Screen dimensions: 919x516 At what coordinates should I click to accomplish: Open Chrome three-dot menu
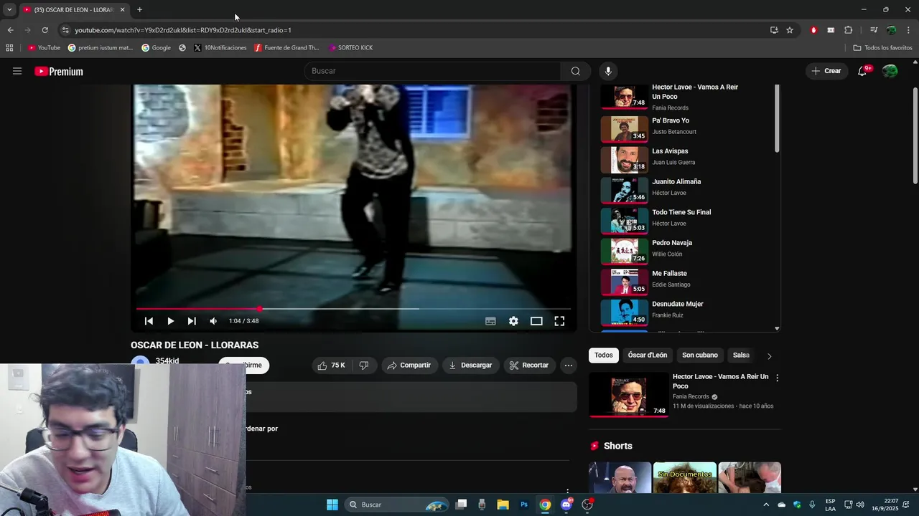909,30
